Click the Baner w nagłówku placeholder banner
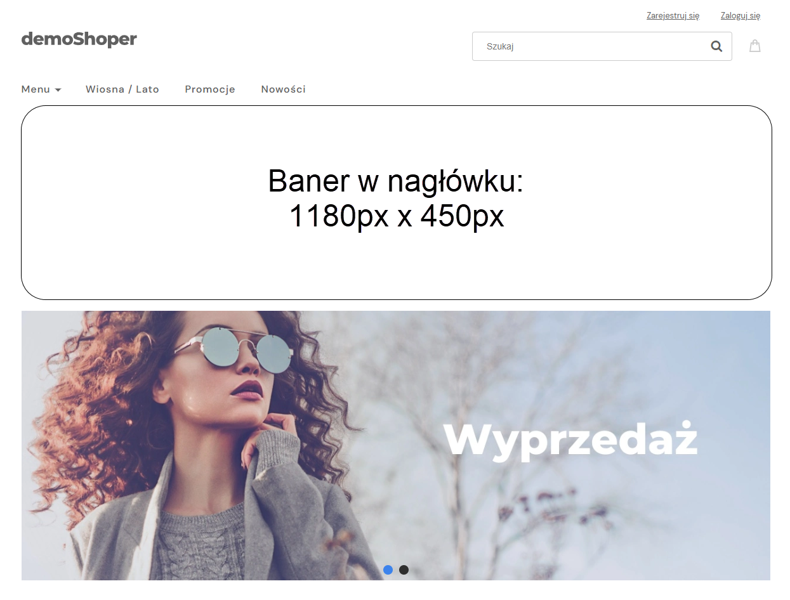The image size is (790, 600). (397, 202)
